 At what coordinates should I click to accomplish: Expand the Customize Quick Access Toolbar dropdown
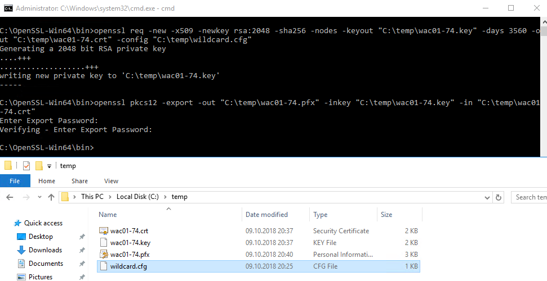[x=49, y=166]
